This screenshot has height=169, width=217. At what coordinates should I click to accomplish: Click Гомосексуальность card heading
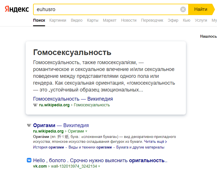(x=72, y=52)
